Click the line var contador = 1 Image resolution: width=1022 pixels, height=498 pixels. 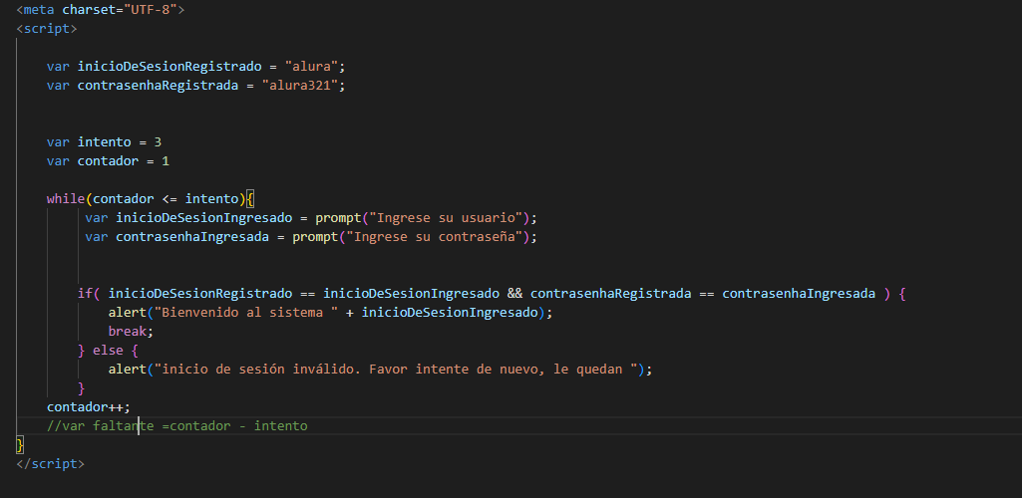pyautogui.click(x=109, y=160)
